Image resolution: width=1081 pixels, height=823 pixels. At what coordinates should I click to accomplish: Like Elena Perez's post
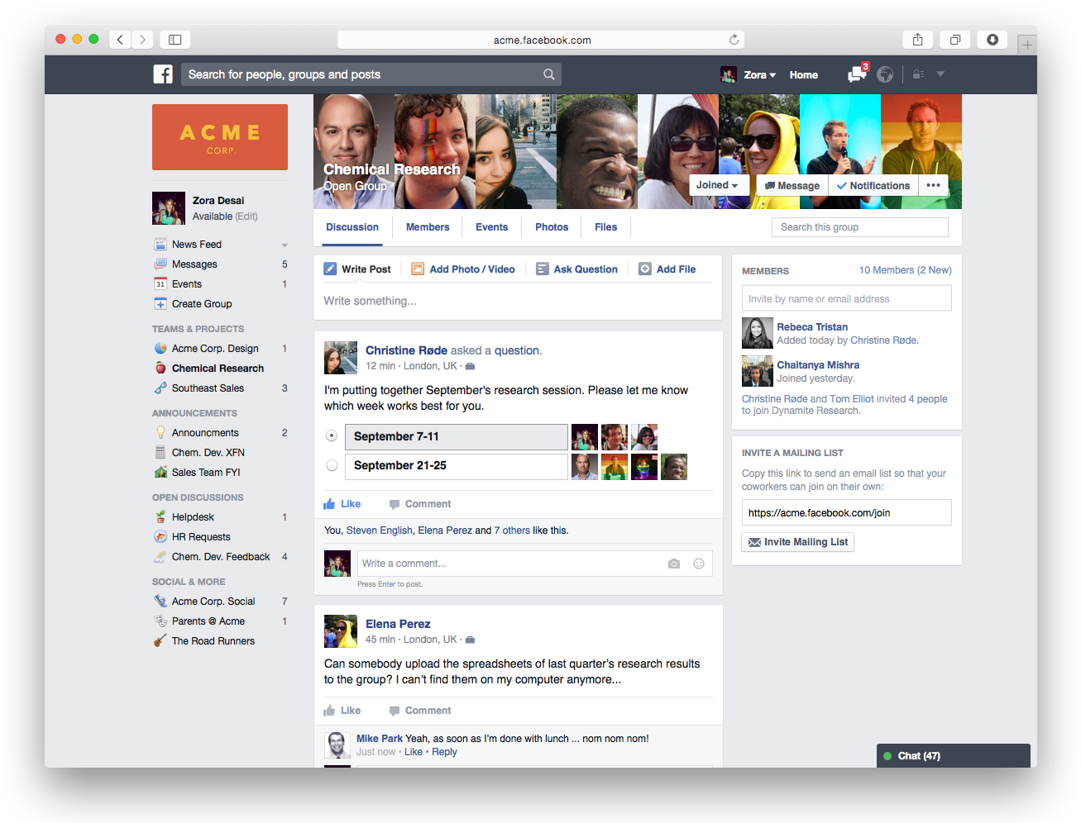pos(342,711)
